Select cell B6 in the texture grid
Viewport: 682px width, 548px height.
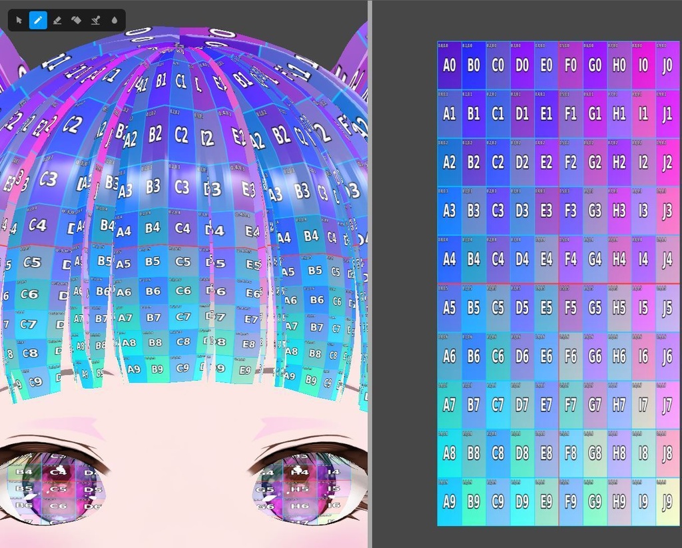coord(474,357)
